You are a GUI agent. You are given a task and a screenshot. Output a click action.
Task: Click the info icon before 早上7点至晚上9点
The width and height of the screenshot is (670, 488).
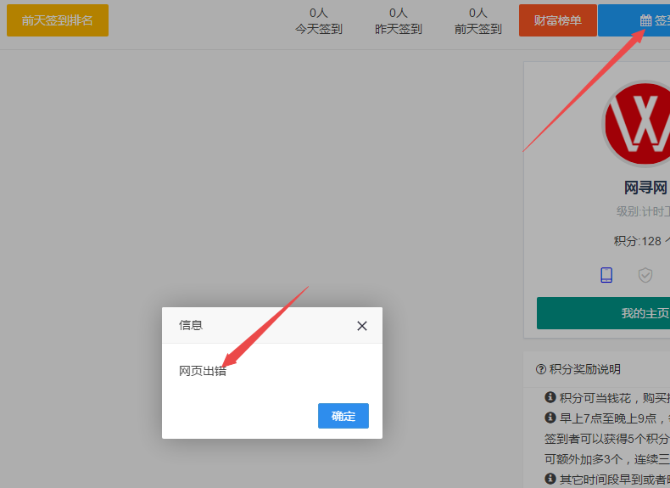[550, 418]
